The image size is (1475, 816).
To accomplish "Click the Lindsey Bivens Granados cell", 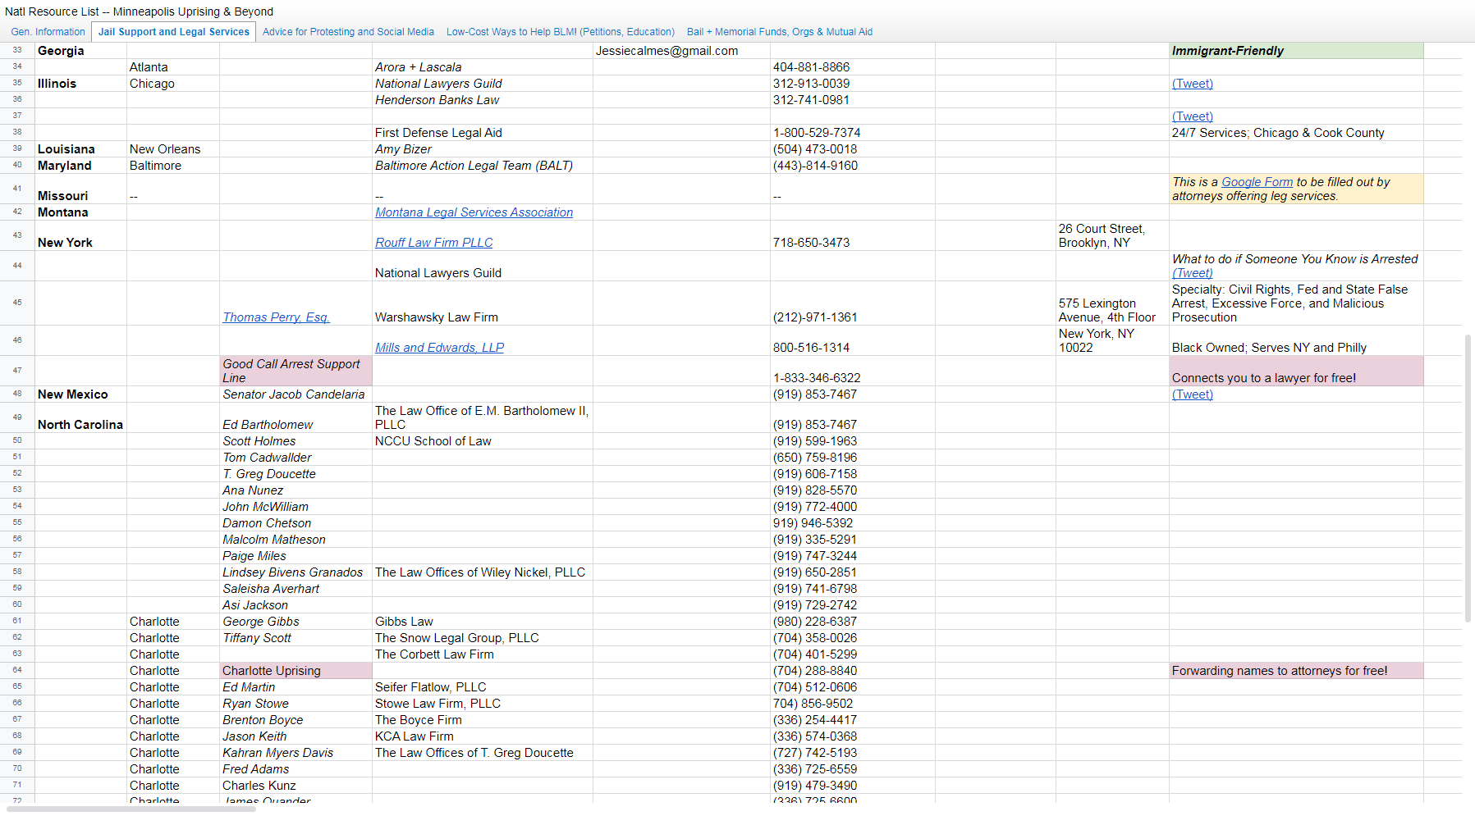I will coord(295,572).
